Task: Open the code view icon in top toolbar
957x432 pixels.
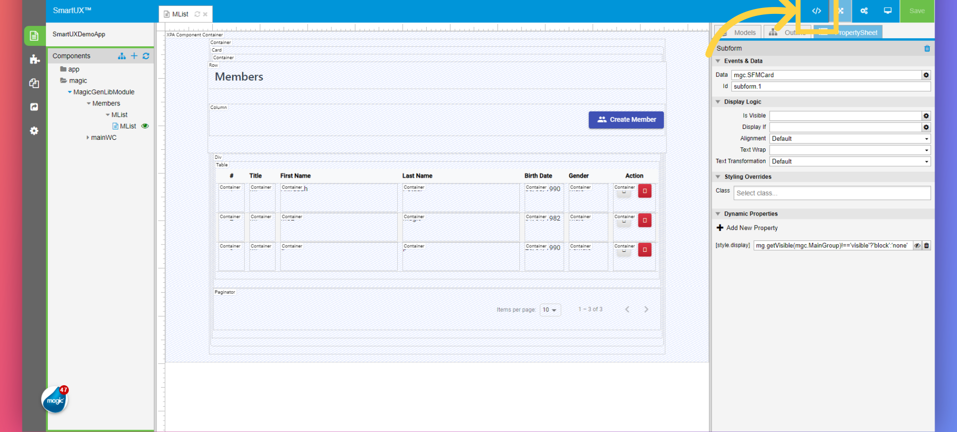Action: (816, 11)
